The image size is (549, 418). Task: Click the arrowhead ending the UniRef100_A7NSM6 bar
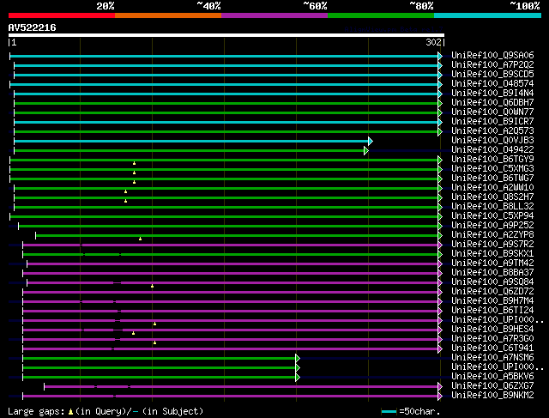point(297,358)
